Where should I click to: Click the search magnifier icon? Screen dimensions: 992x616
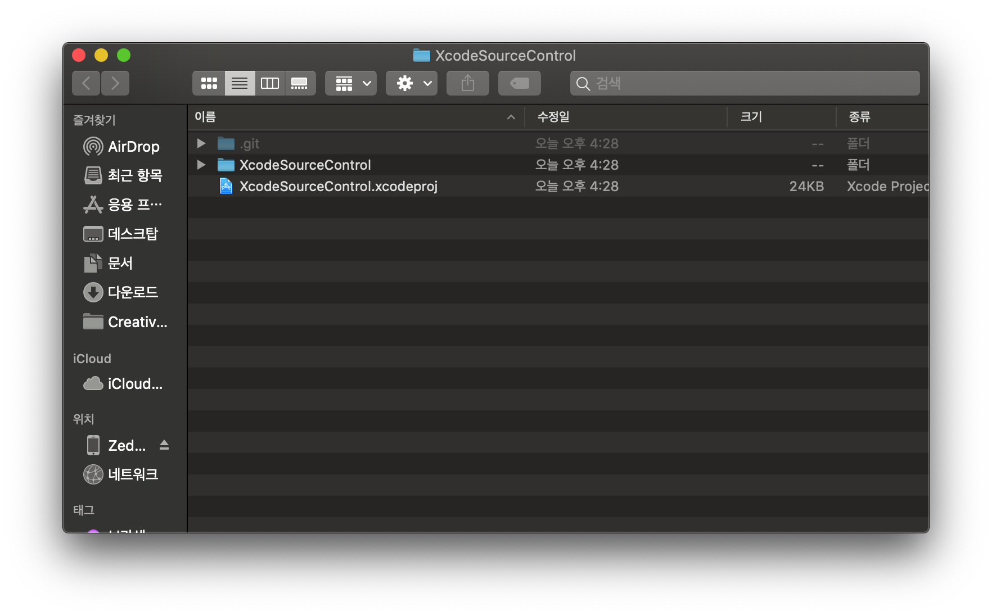pyautogui.click(x=583, y=84)
